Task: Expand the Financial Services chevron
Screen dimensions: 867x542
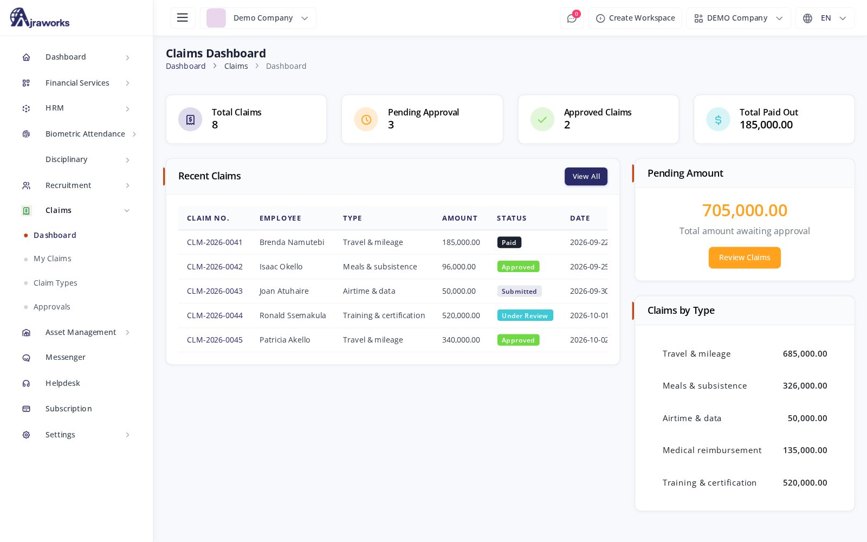Action: [x=127, y=83]
